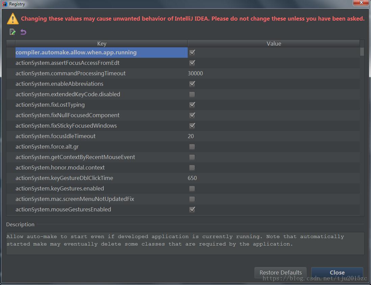The image size is (371, 285).
Task: Select the actionSystem.focusIdleTimeout key
Action: pyautogui.click(x=56, y=136)
